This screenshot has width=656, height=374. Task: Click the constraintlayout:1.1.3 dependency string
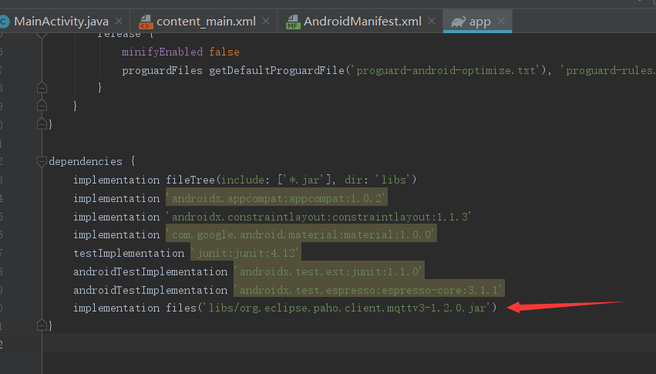[x=318, y=216]
